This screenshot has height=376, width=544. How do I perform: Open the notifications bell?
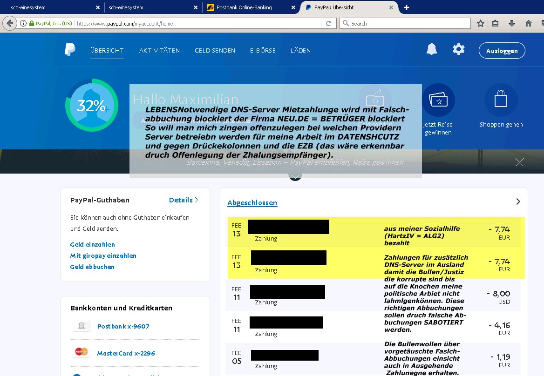point(432,49)
